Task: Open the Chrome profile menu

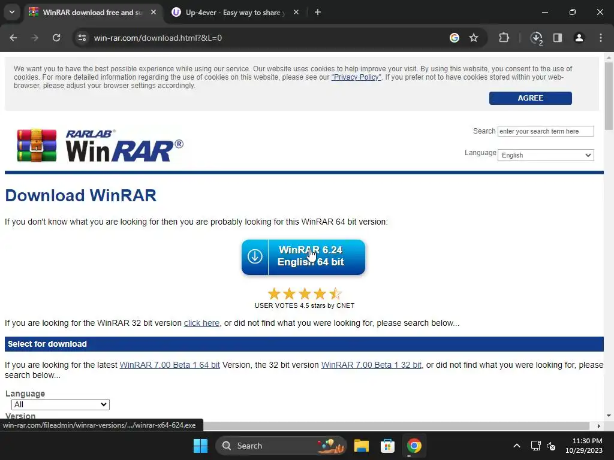Action: (x=579, y=38)
